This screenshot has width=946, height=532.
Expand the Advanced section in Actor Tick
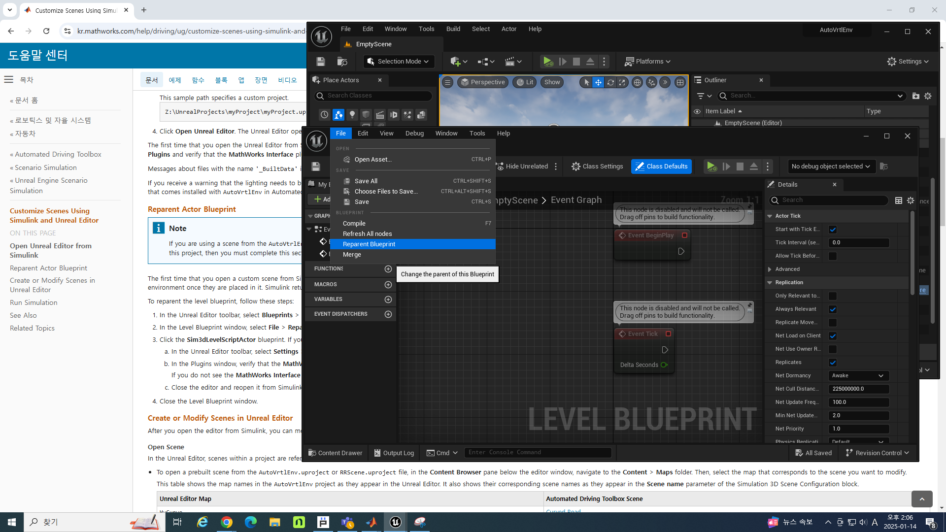click(x=770, y=269)
